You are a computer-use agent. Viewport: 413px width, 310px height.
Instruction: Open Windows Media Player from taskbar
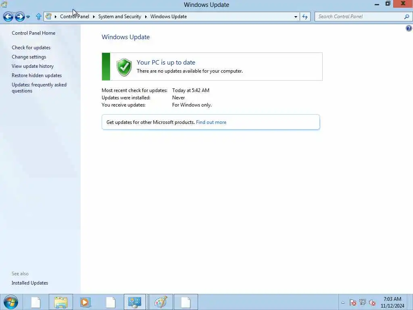point(86,302)
